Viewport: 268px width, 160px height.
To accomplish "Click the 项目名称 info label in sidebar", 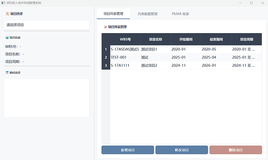I will pos(14,54).
